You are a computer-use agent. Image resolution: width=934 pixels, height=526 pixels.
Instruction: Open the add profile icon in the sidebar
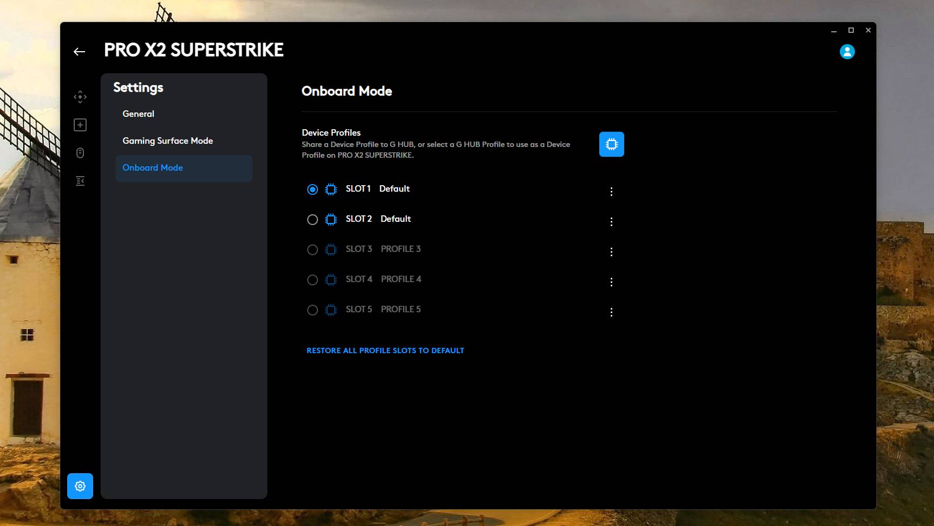click(x=80, y=124)
